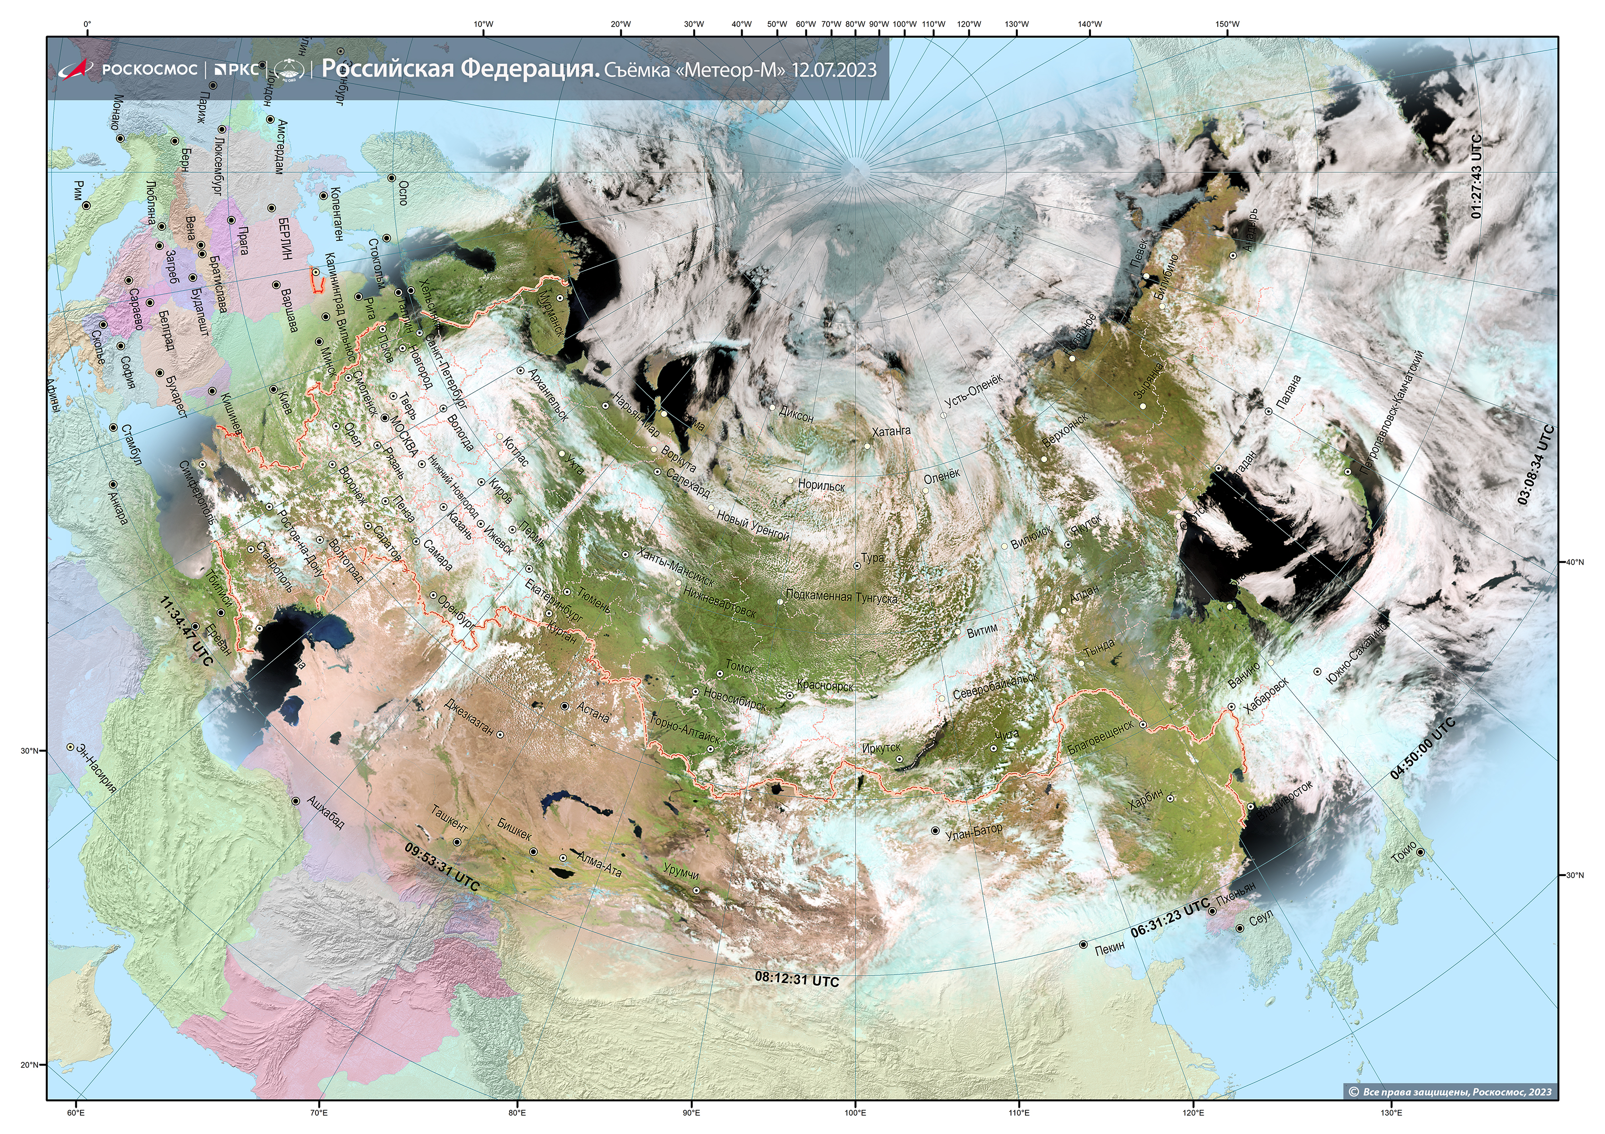Click the Улан-Батор city marker dot
The height and width of the screenshot is (1134, 1605).
(x=935, y=831)
